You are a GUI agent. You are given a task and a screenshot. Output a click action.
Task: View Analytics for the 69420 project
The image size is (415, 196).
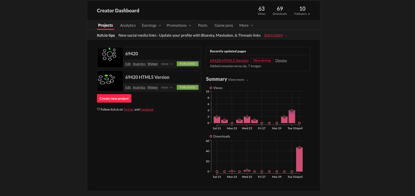pyautogui.click(x=139, y=64)
